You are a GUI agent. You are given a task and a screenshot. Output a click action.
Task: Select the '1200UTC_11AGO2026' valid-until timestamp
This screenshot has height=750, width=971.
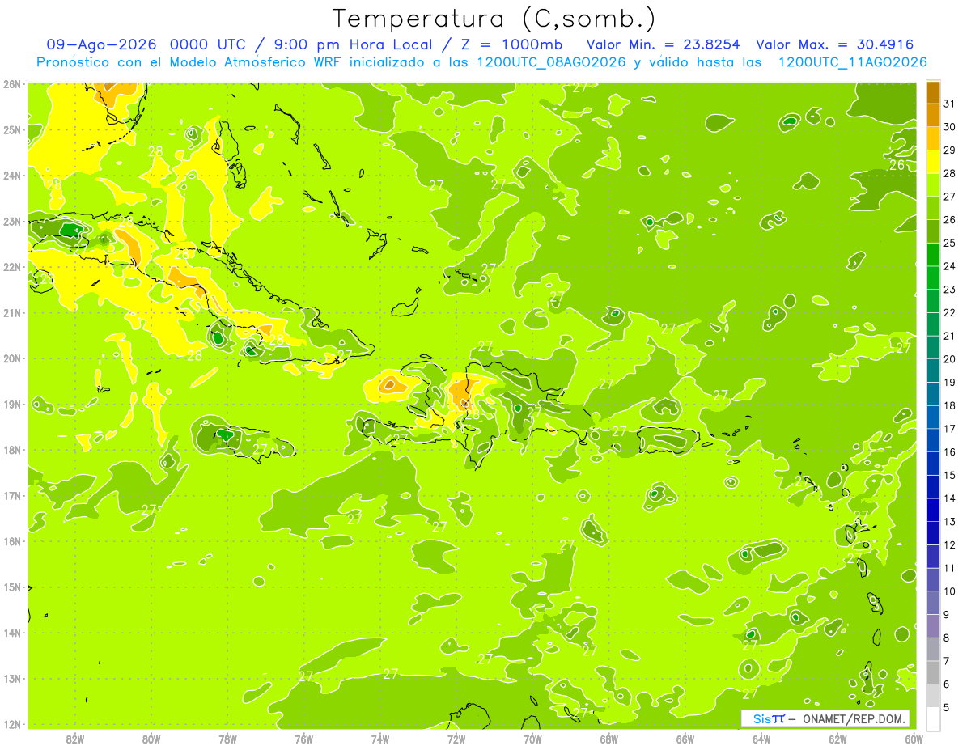[x=852, y=62]
